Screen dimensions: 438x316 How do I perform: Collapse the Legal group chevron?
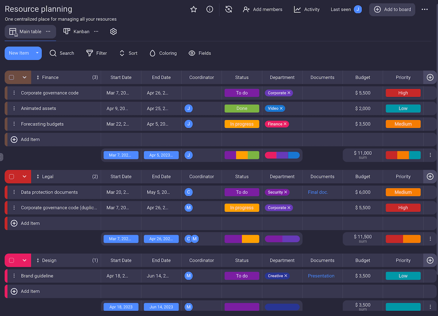click(x=24, y=177)
